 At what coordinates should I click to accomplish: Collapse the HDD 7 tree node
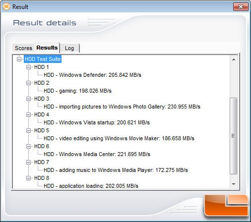click(29, 162)
